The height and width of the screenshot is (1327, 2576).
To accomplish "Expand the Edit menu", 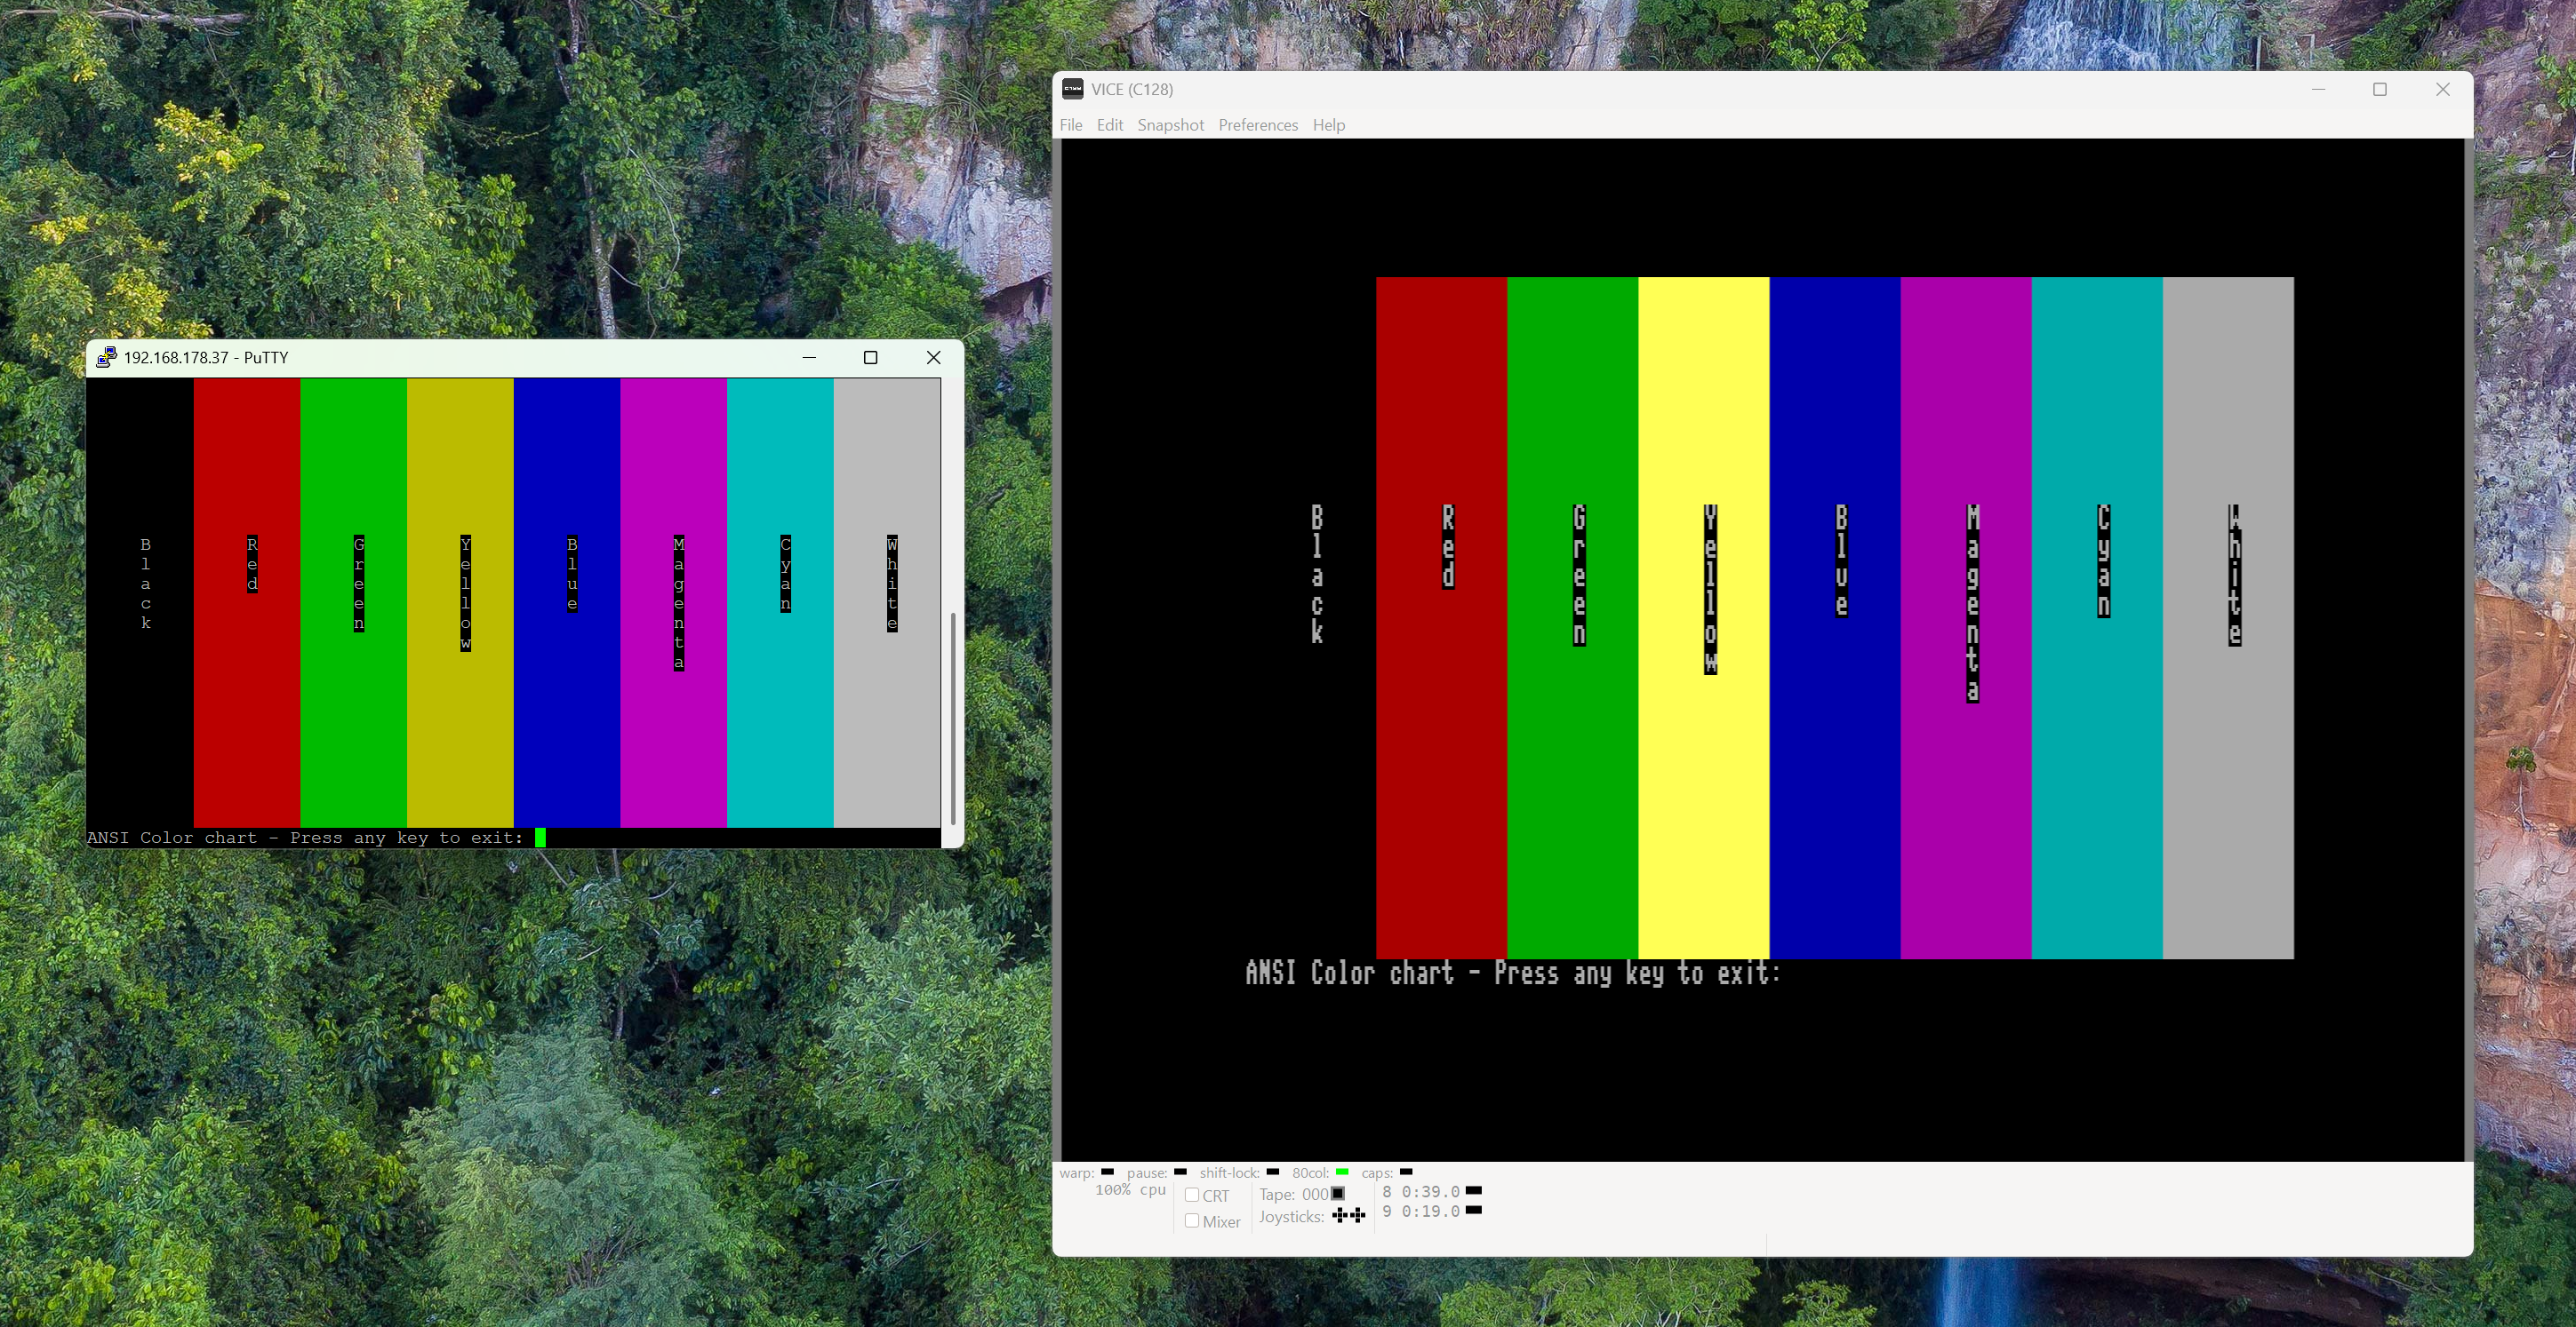I will click(x=1109, y=125).
